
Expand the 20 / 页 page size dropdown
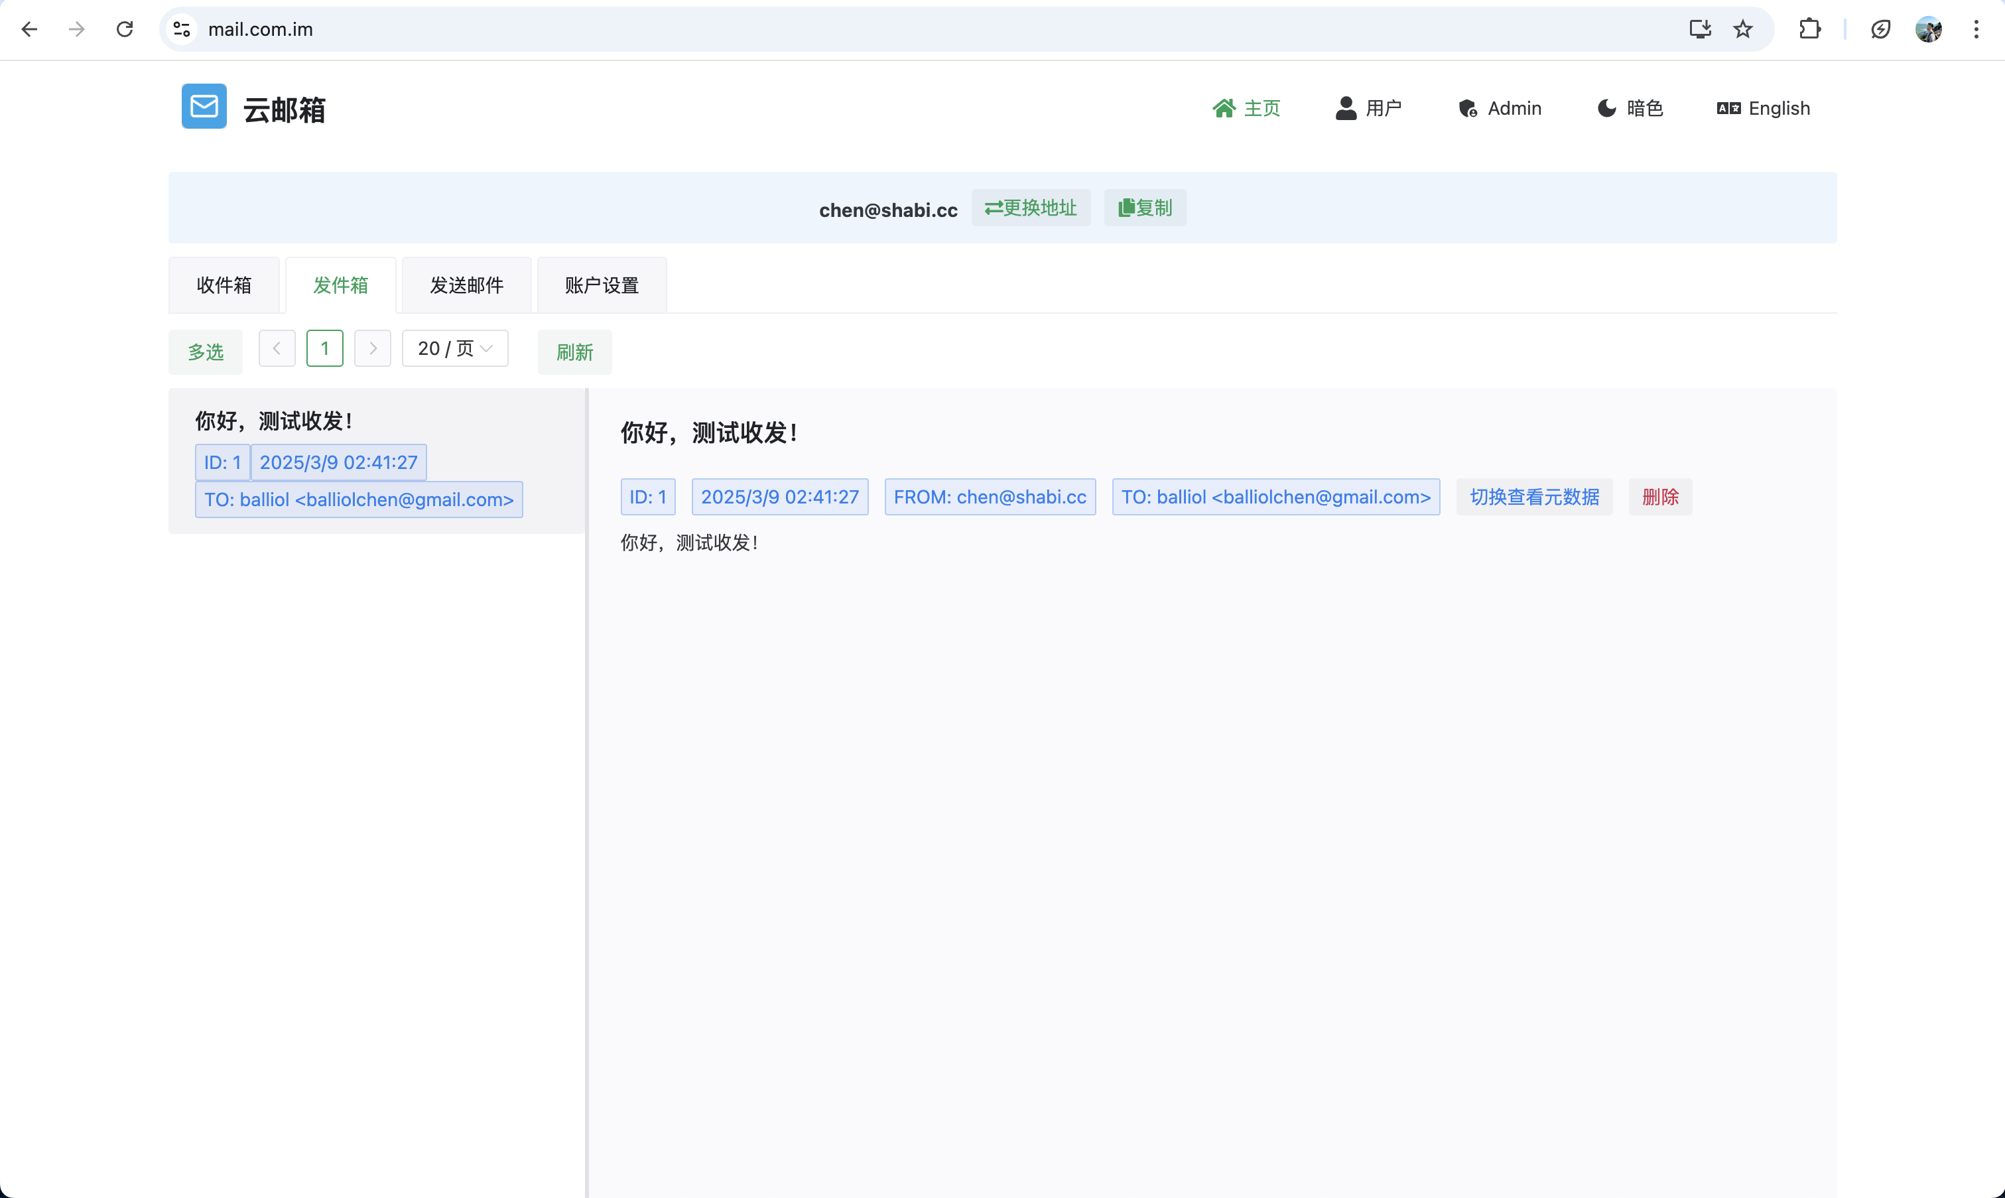[454, 349]
